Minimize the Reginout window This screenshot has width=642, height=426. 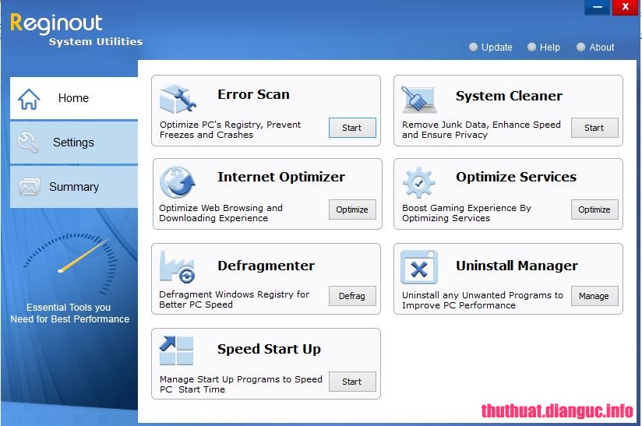[x=598, y=7]
